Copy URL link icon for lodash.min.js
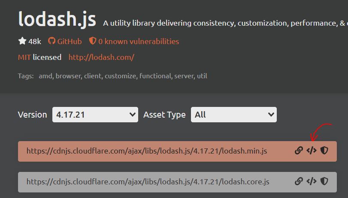Image resolution: width=348 pixels, height=198 pixels. click(x=299, y=151)
